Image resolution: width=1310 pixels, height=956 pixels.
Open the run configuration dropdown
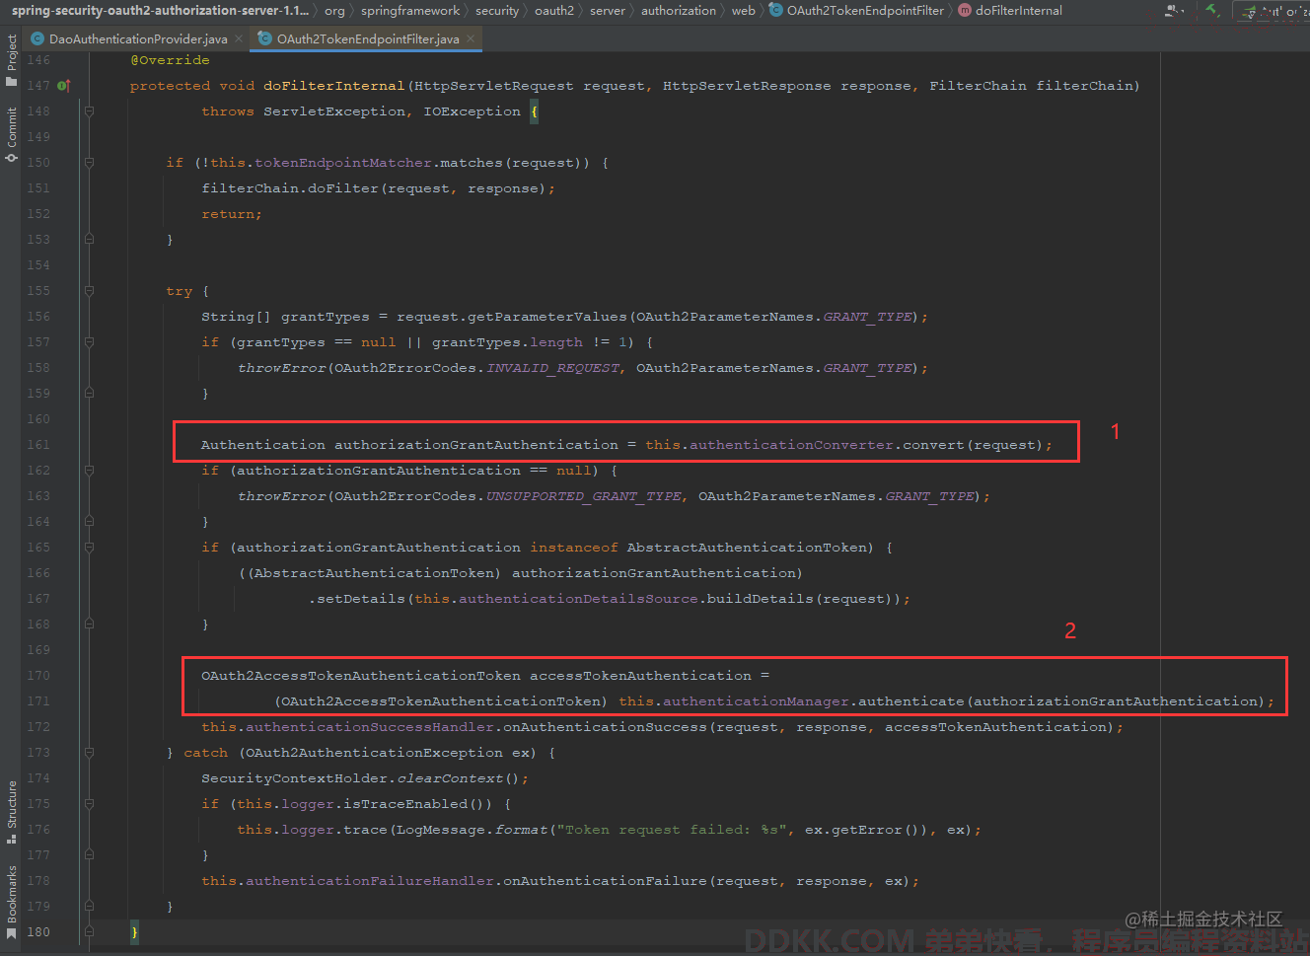(x=1272, y=12)
